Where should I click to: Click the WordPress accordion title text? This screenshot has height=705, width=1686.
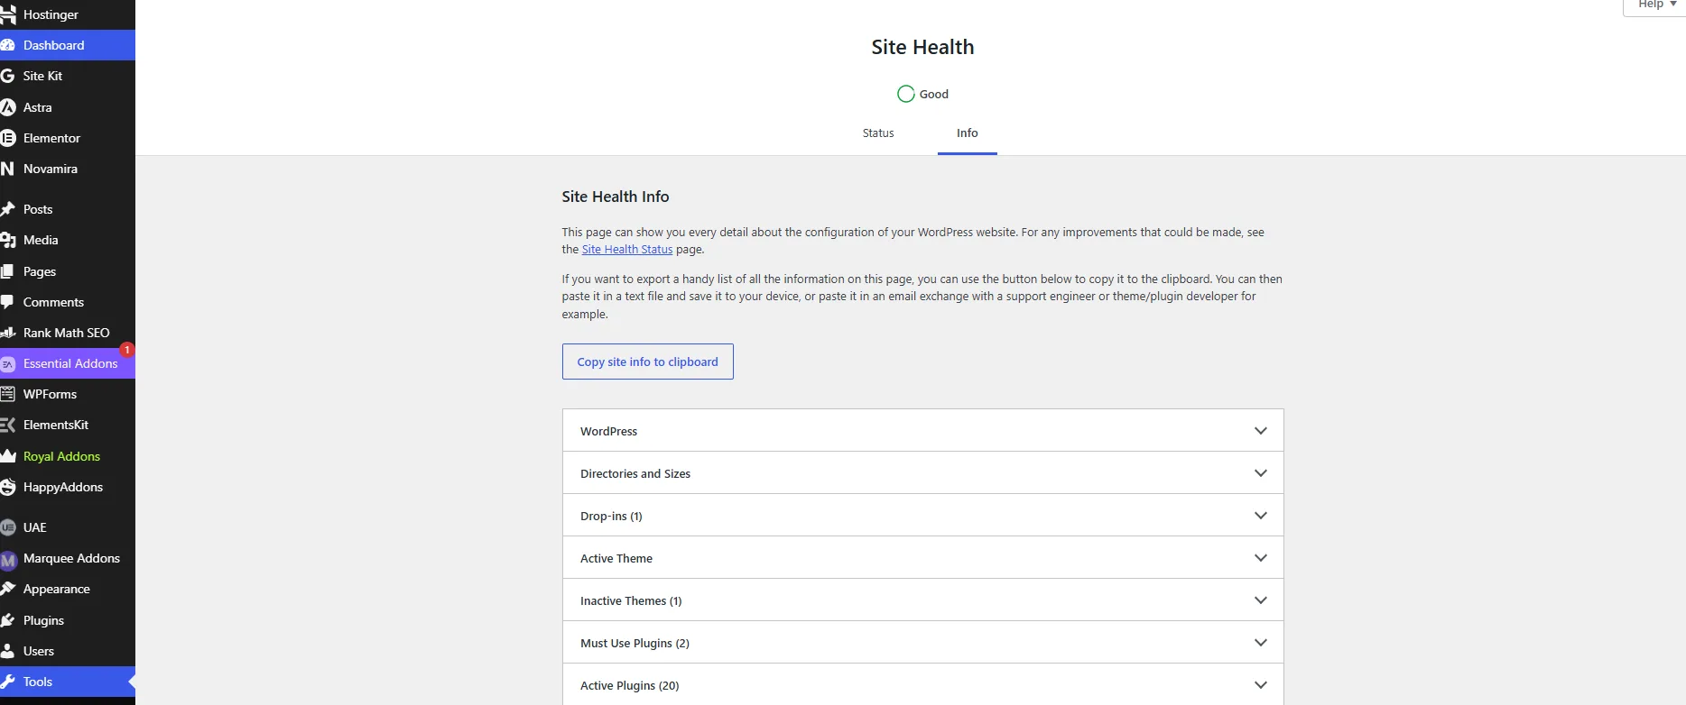point(609,432)
